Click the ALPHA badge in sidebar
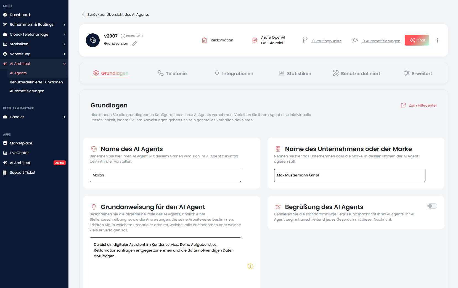The width and height of the screenshot is (458, 288). click(59, 163)
